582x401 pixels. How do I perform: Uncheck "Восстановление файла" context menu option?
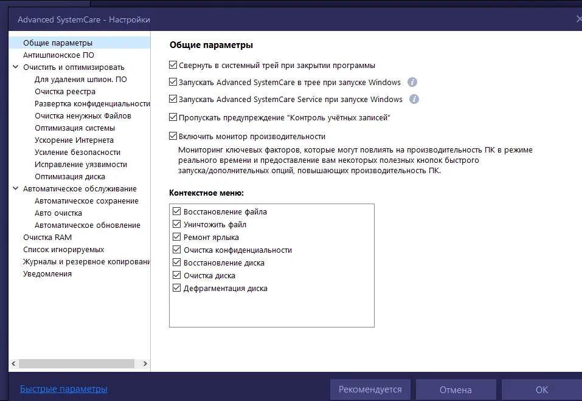[177, 211]
